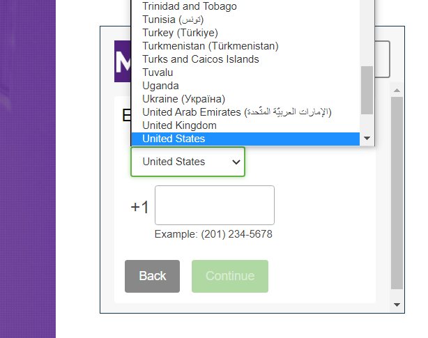The width and height of the screenshot is (428, 338).
Task: Choose Tuvalu in the list
Action: 158,72
